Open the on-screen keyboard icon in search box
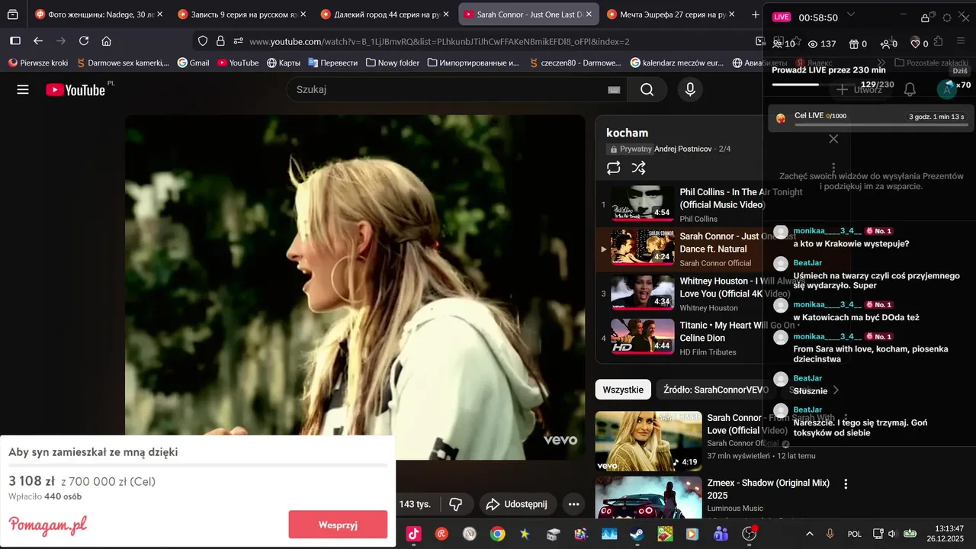The width and height of the screenshot is (976, 549). click(x=614, y=90)
